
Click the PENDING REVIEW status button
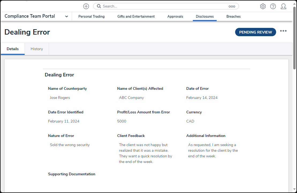click(255, 32)
